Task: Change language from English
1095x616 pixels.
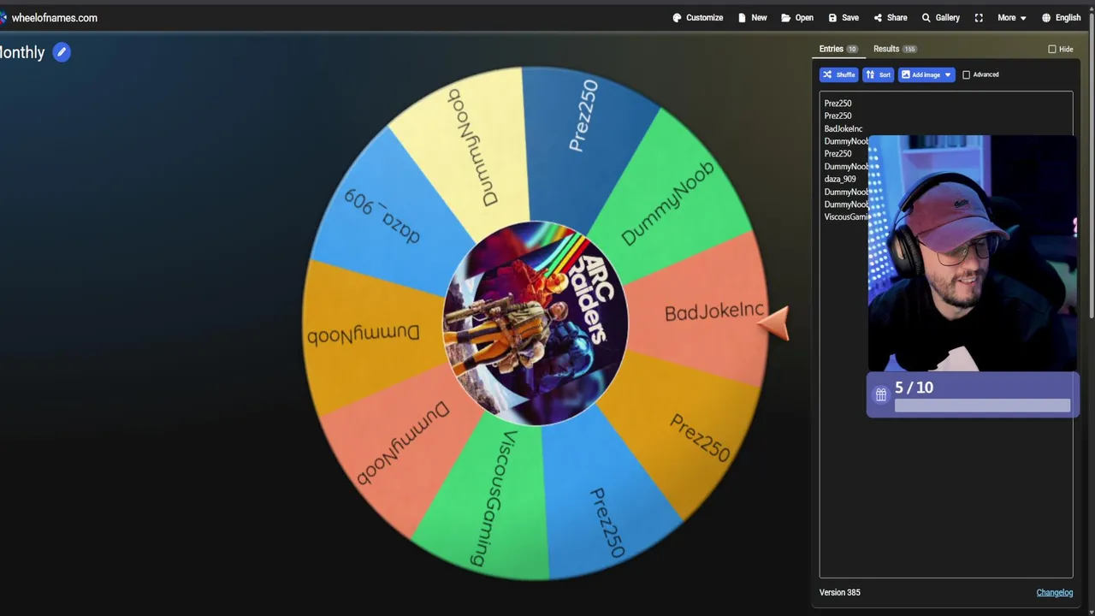Action: (x=1061, y=17)
